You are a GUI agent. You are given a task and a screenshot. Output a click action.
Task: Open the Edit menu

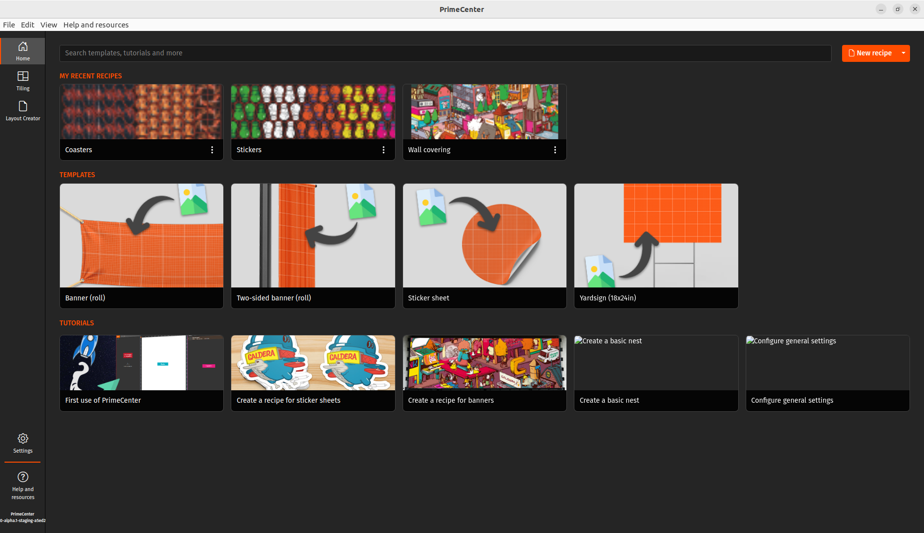click(x=27, y=24)
